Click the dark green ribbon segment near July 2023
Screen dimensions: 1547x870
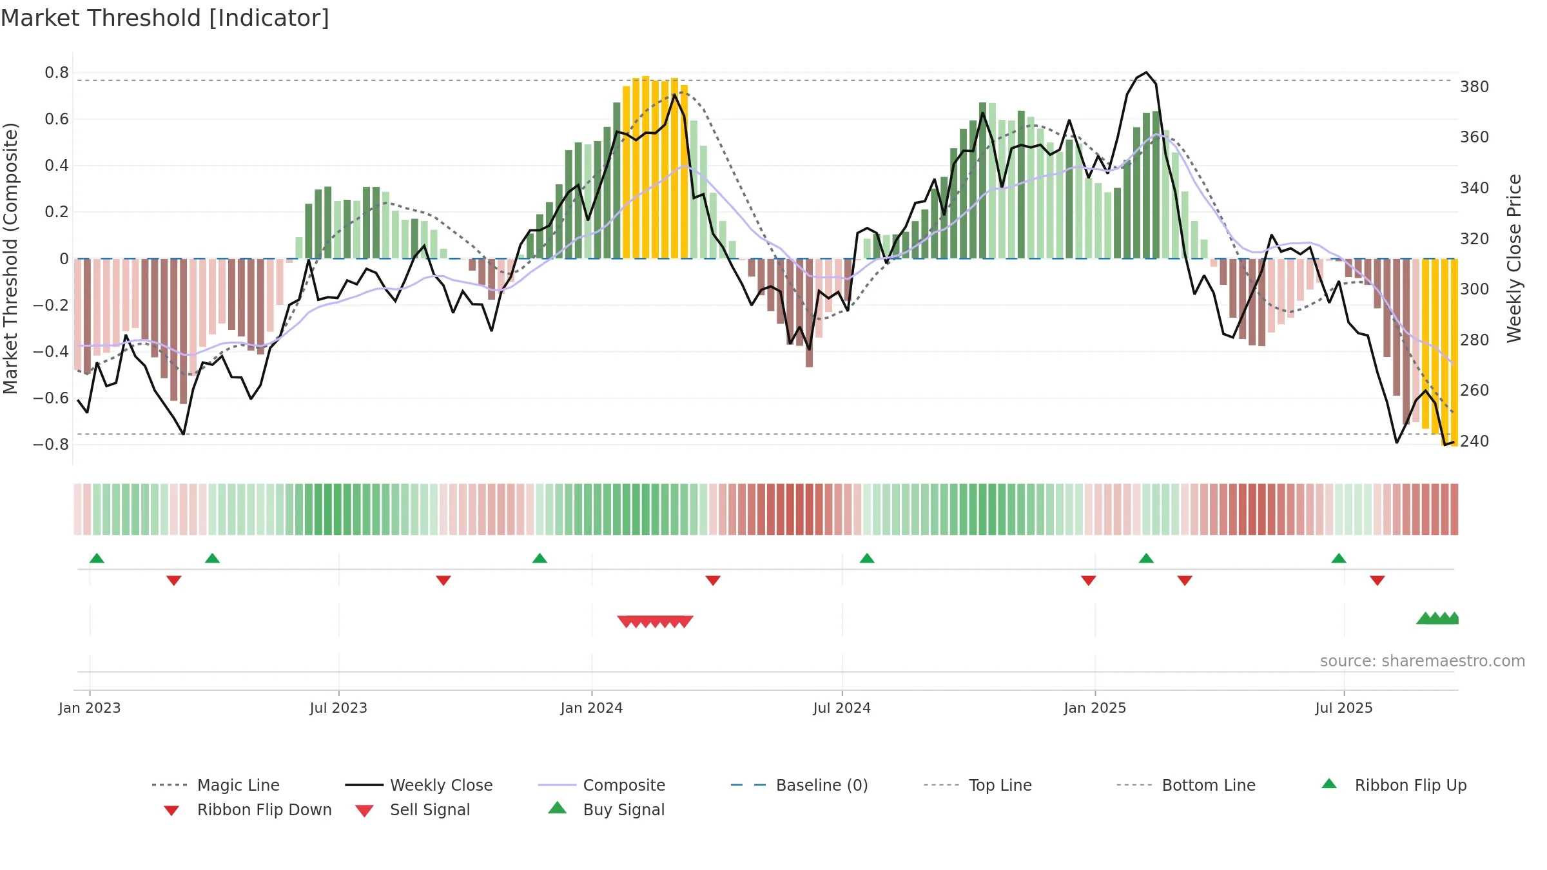337,509
